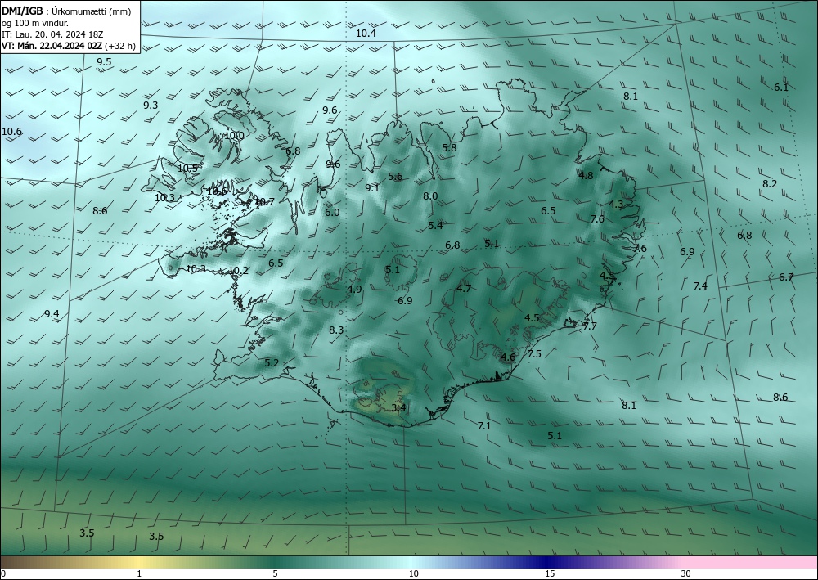This screenshot has width=818, height=580.
Task: Click the '4.6' value on the map
Action: (x=508, y=357)
